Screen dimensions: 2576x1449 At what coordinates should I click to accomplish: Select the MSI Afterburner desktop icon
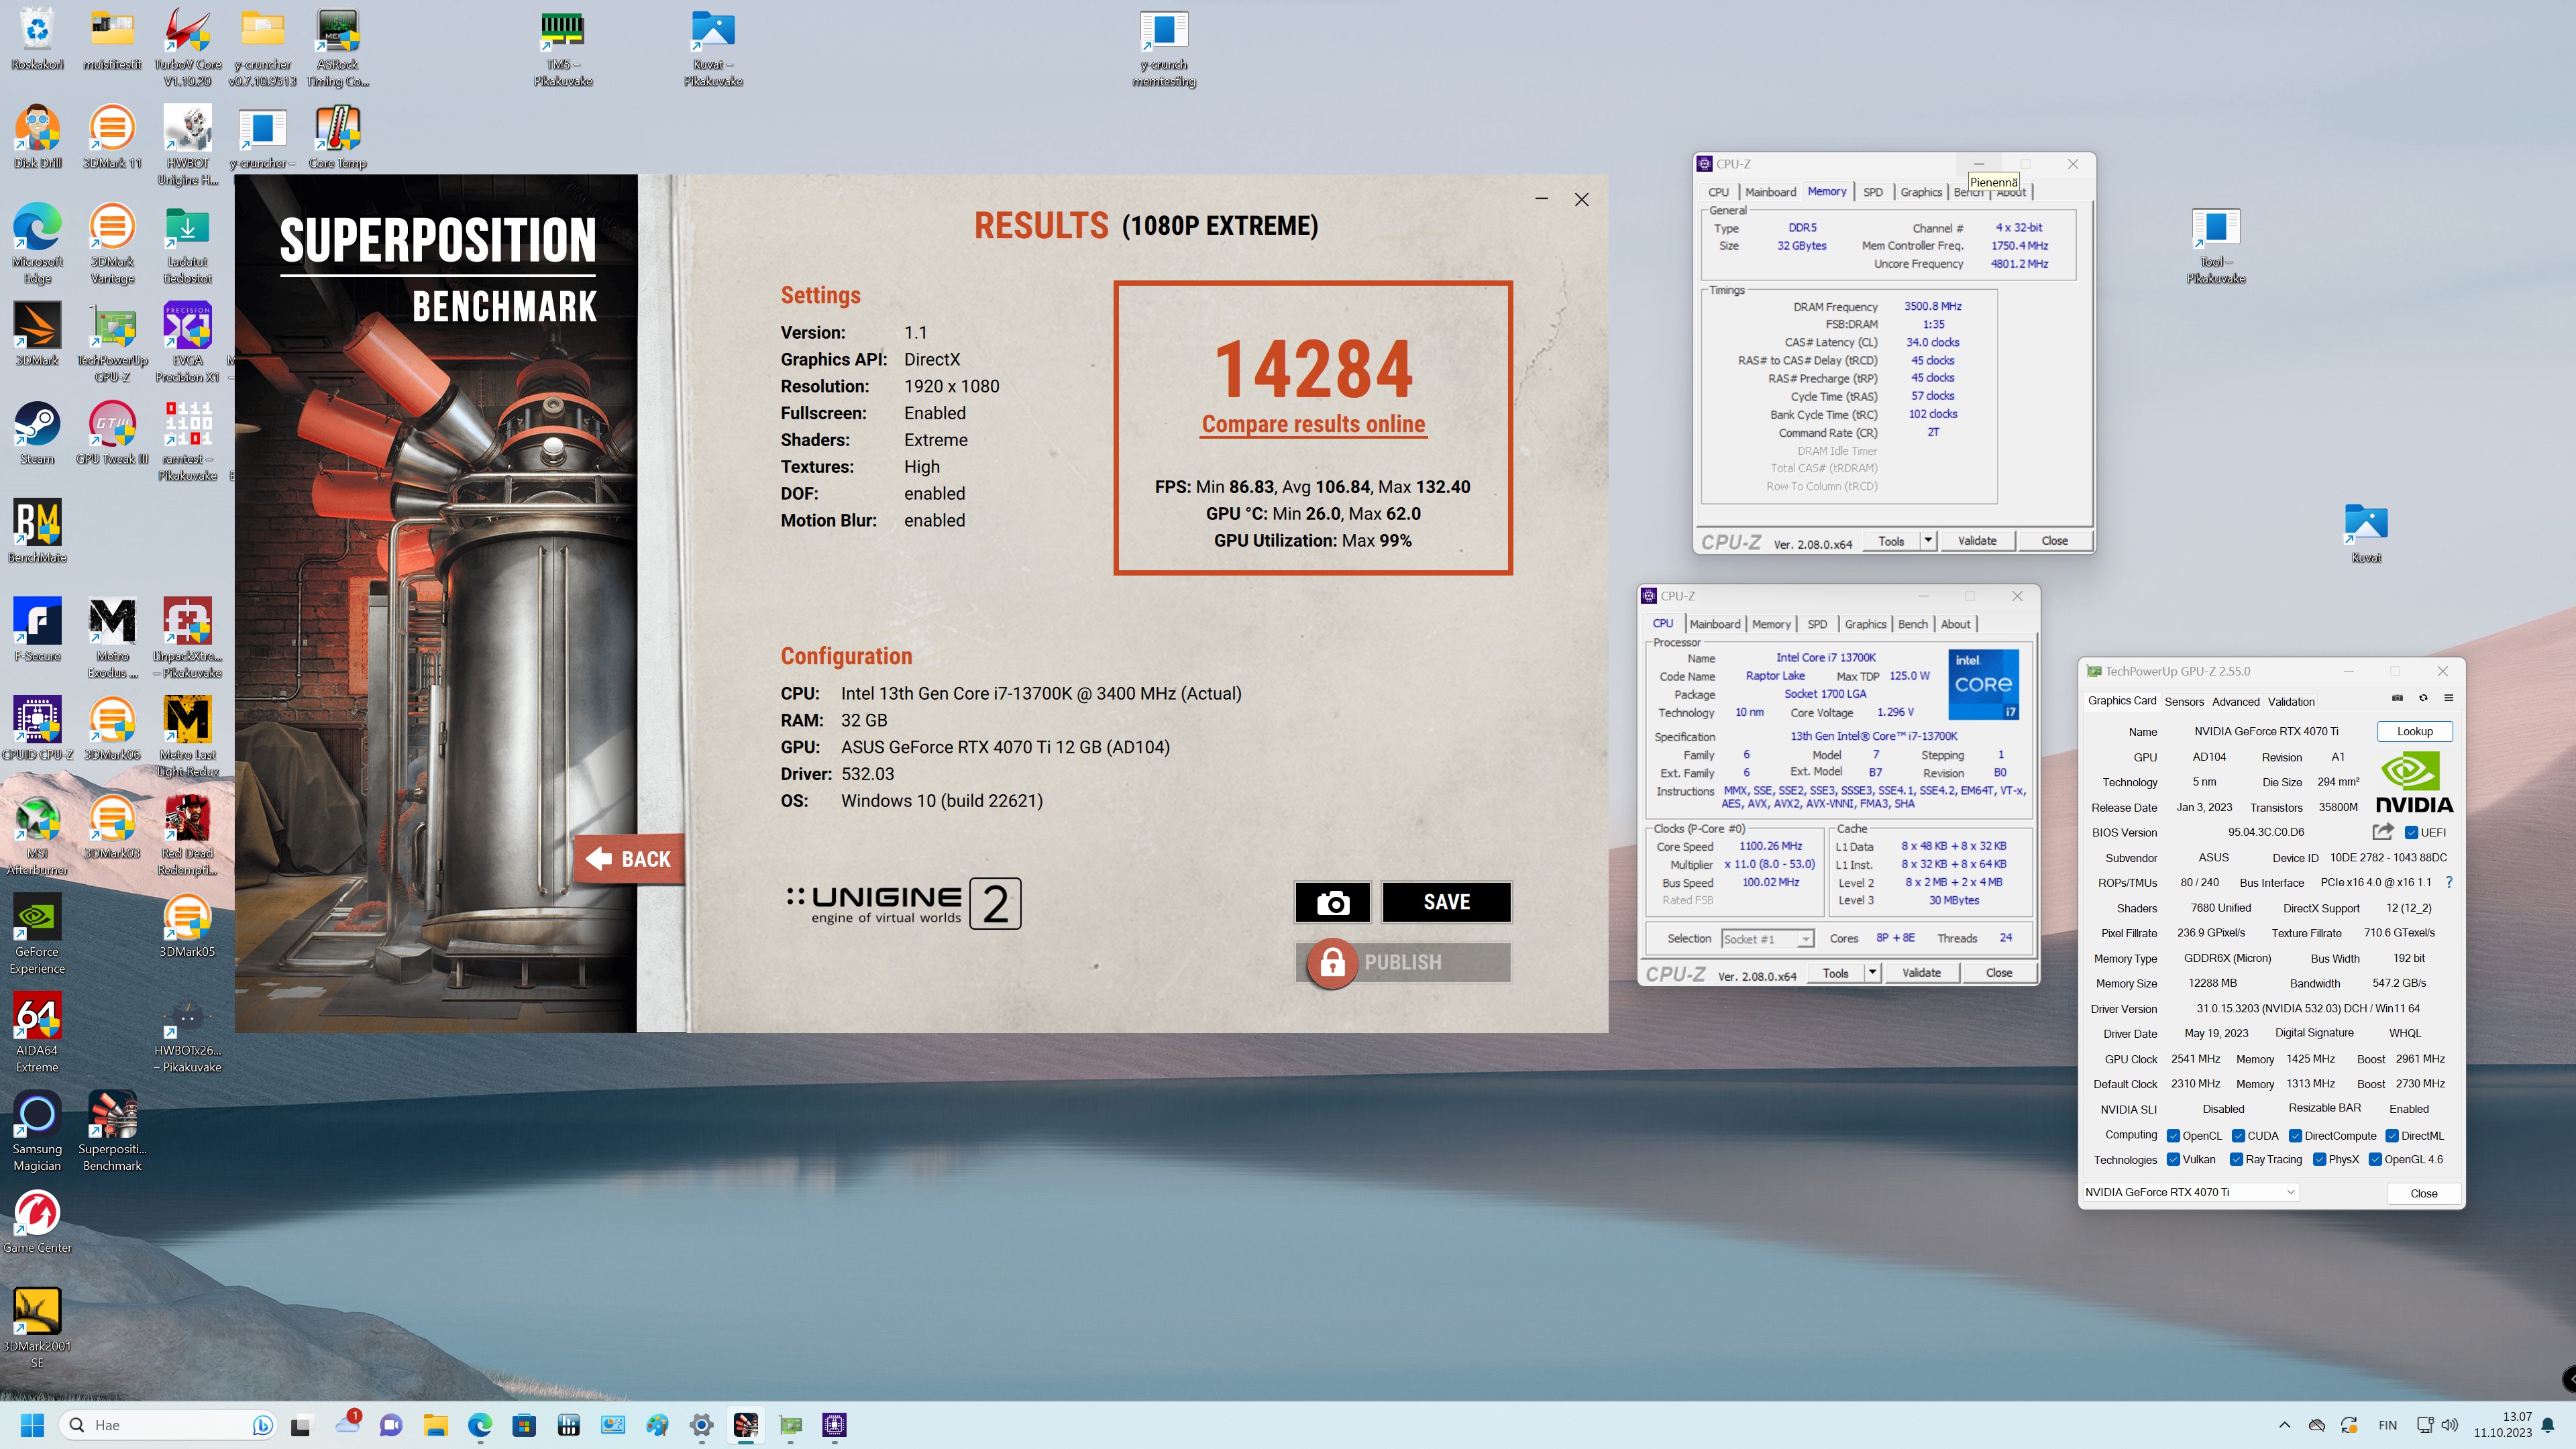(x=37, y=835)
